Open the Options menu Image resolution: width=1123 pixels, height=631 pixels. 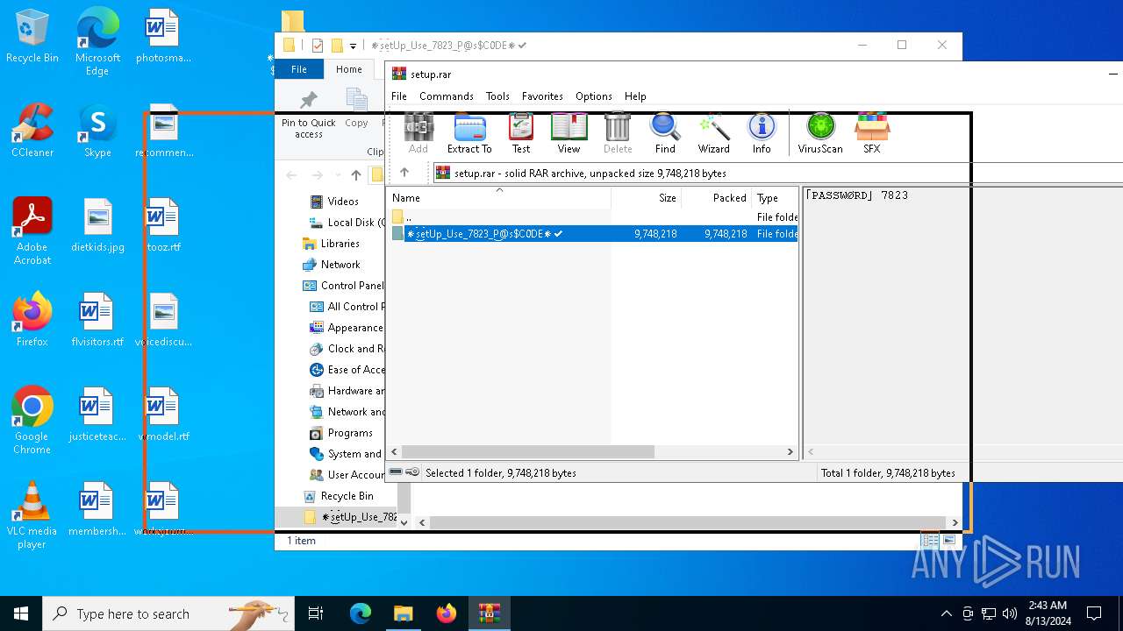[594, 96]
